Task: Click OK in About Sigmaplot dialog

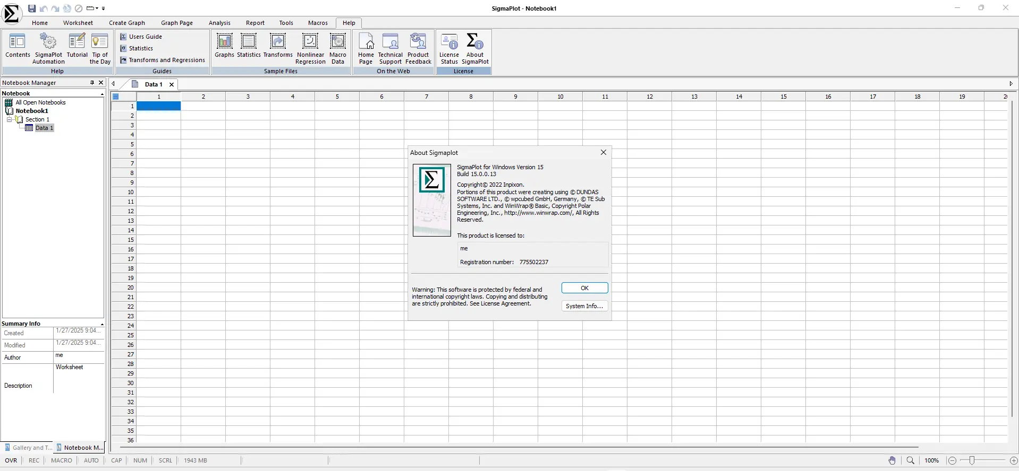Action: coord(584,288)
